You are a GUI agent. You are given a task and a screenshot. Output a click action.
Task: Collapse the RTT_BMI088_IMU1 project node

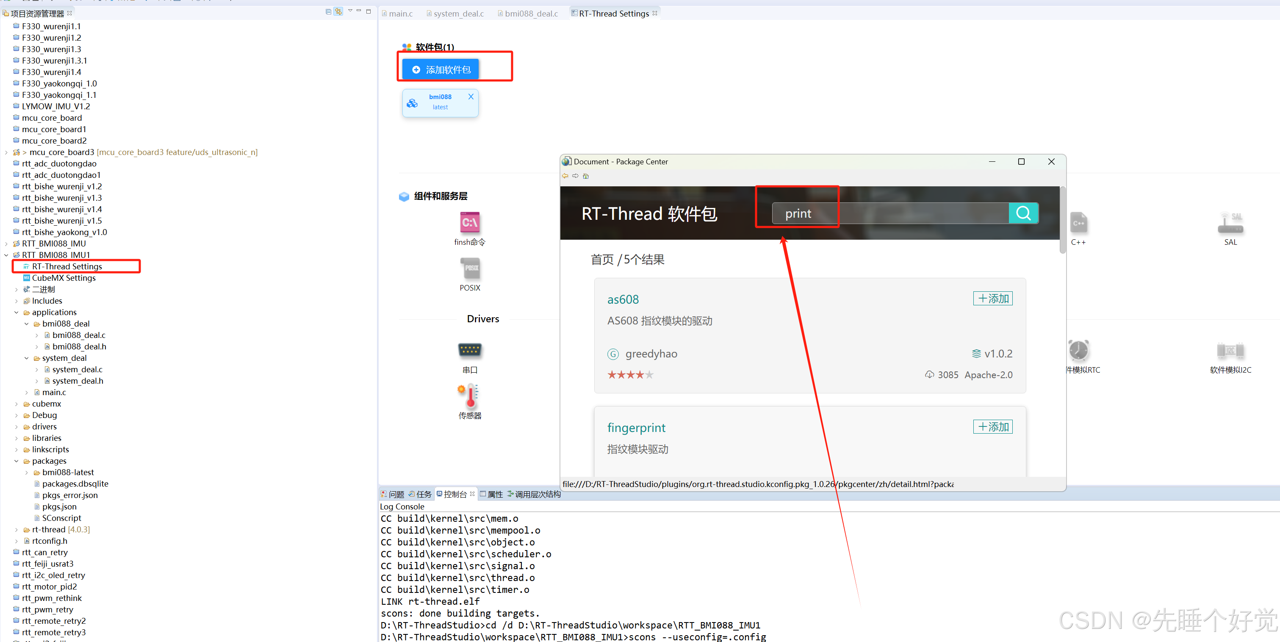(6, 255)
